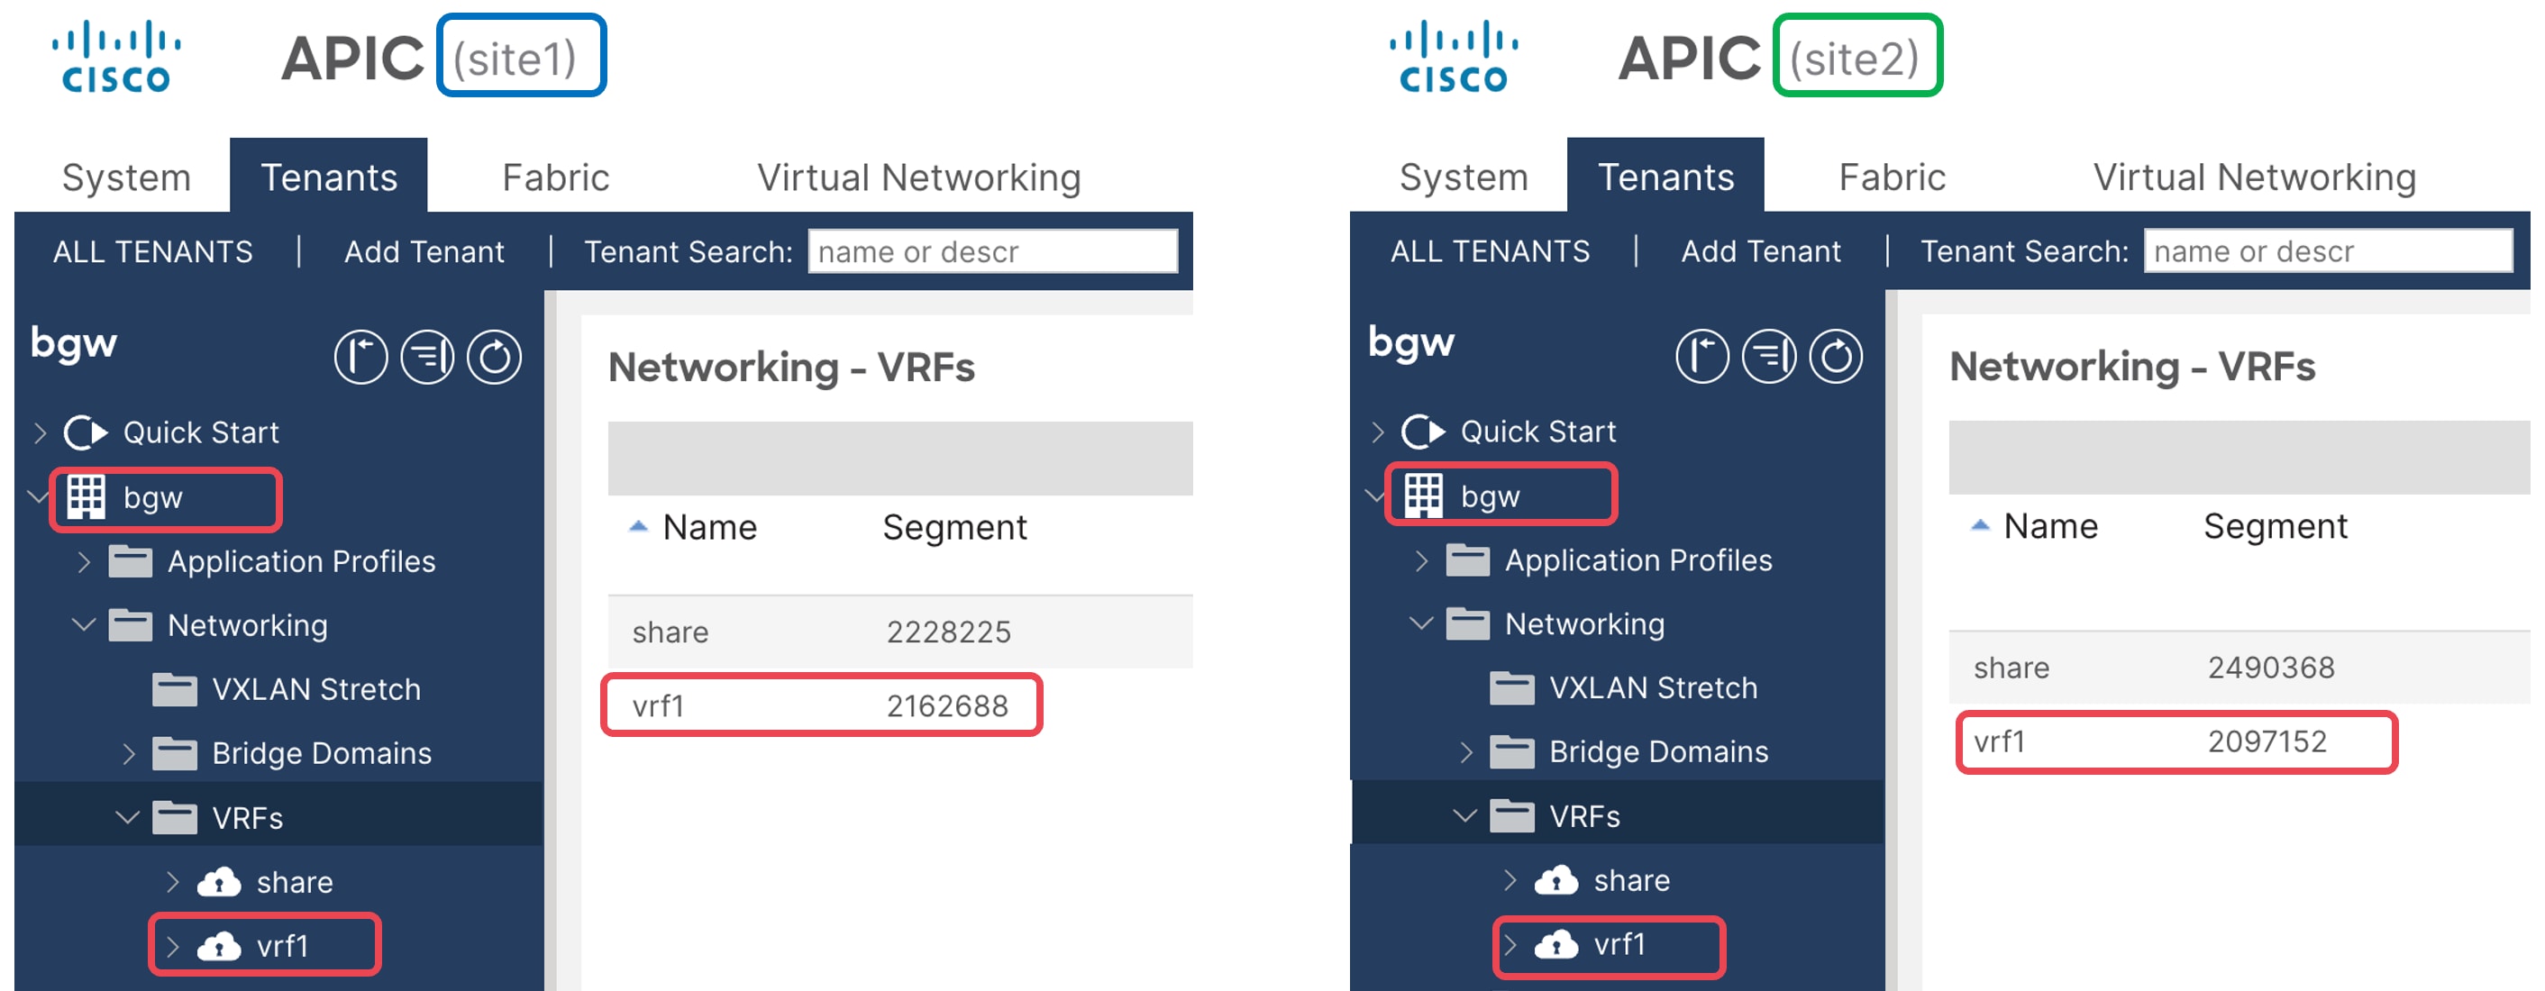Image resolution: width=2545 pixels, height=991 pixels.
Task: Expand Application Profiles in site2 tree
Action: click(x=1420, y=561)
